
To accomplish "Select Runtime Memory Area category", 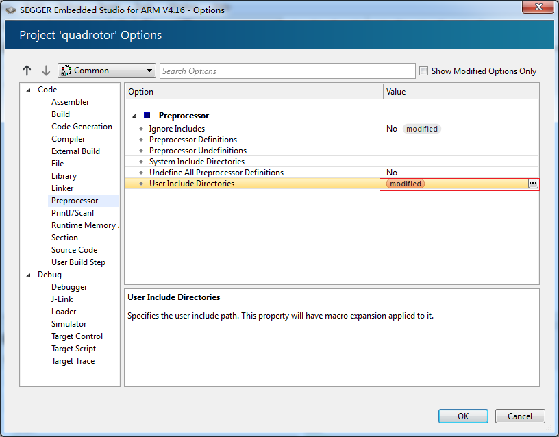I will coord(85,225).
